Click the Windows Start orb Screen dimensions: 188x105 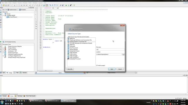click(2, 102)
